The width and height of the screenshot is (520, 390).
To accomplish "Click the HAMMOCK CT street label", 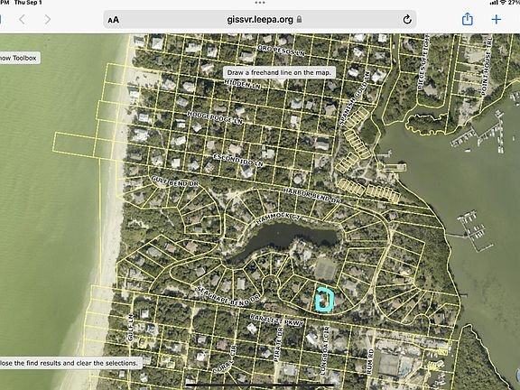I will [278, 218].
